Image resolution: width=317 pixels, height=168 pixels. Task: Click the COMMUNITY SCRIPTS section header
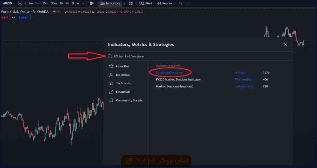(x=168, y=66)
